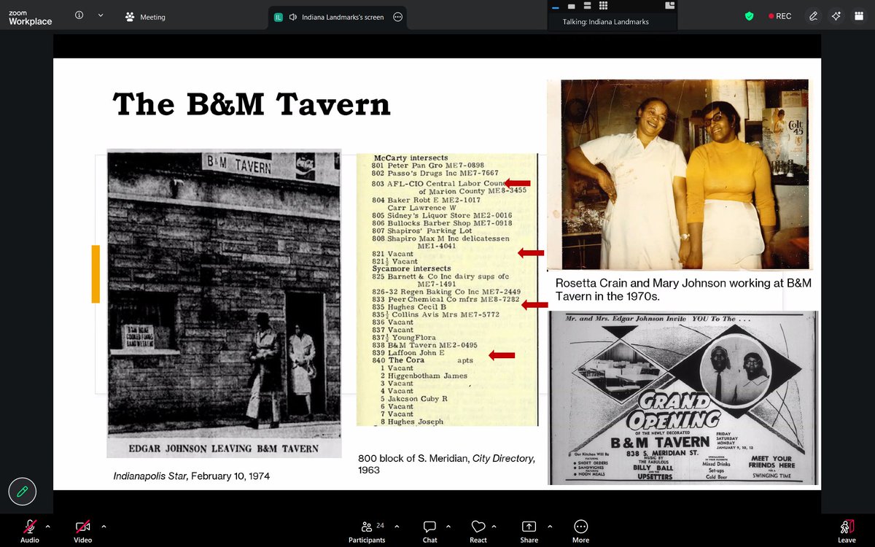
Task: Select the Meeting tab
Action: [x=145, y=17]
